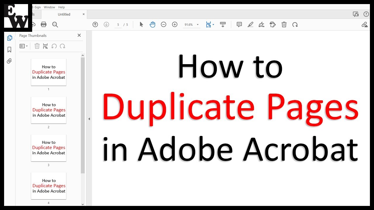Go to the previous page with up arrow
Viewport: 374px width, 210px height.
pos(95,24)
